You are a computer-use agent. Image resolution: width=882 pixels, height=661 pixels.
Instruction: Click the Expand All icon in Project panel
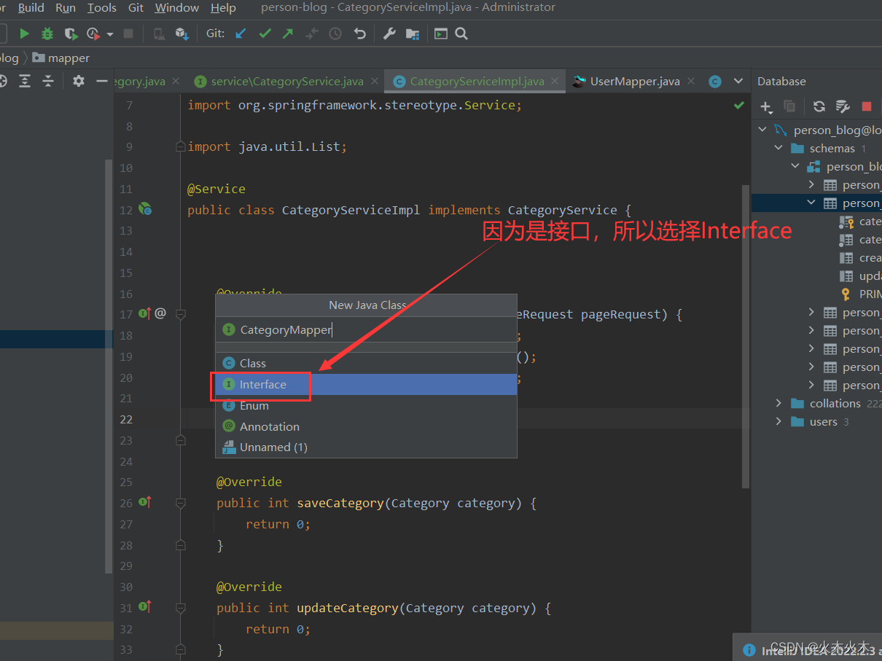point(25,81)
